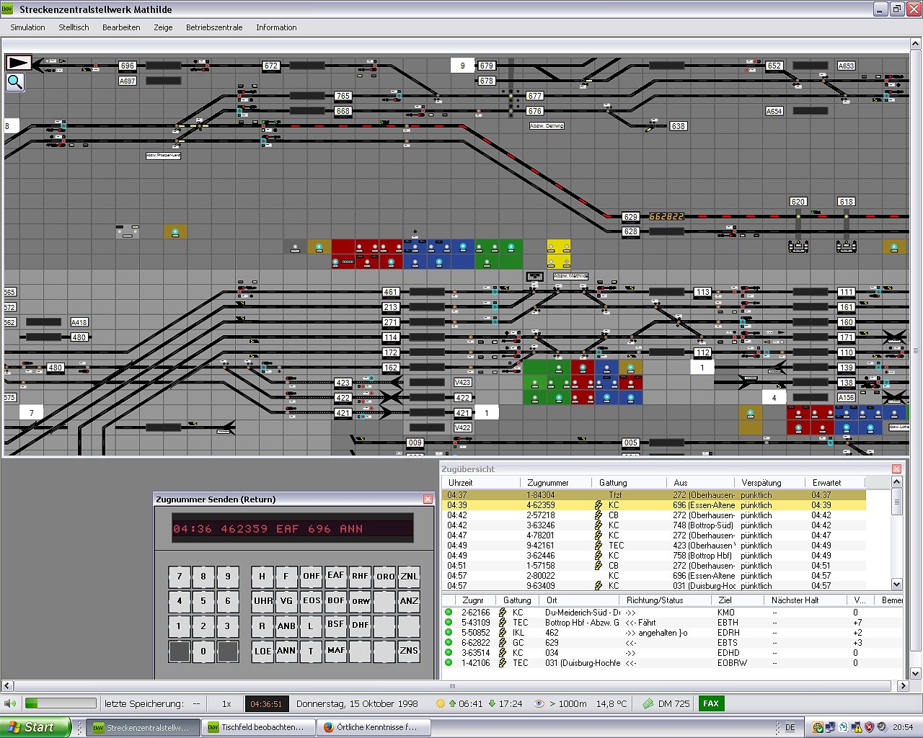Click the green status dot for train 6-62822
This screenshot has width=923, height=738.
[x=449, y=643]
